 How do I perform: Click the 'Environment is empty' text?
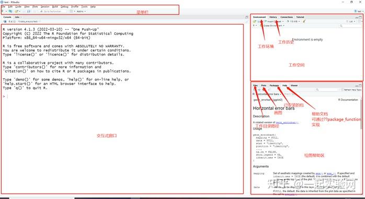pos(307,40)
